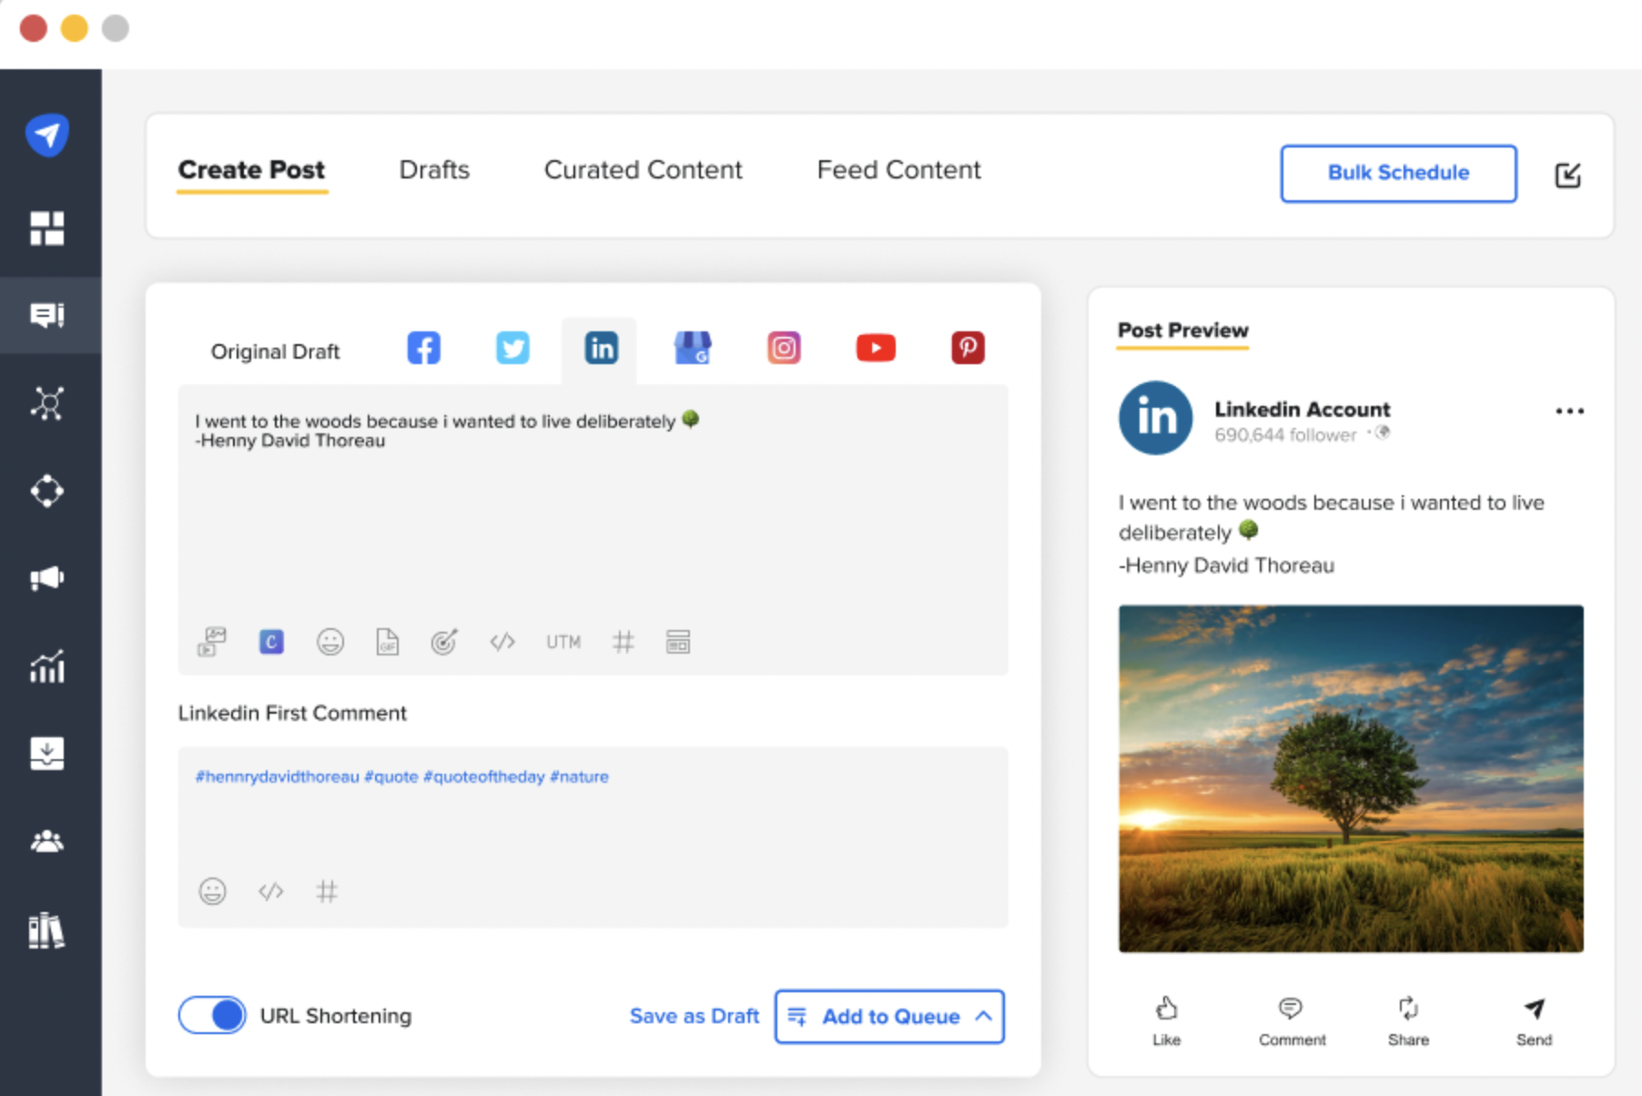1642x1096 pixels.
Task: Select the Original Draft tab
Action: 275,351
